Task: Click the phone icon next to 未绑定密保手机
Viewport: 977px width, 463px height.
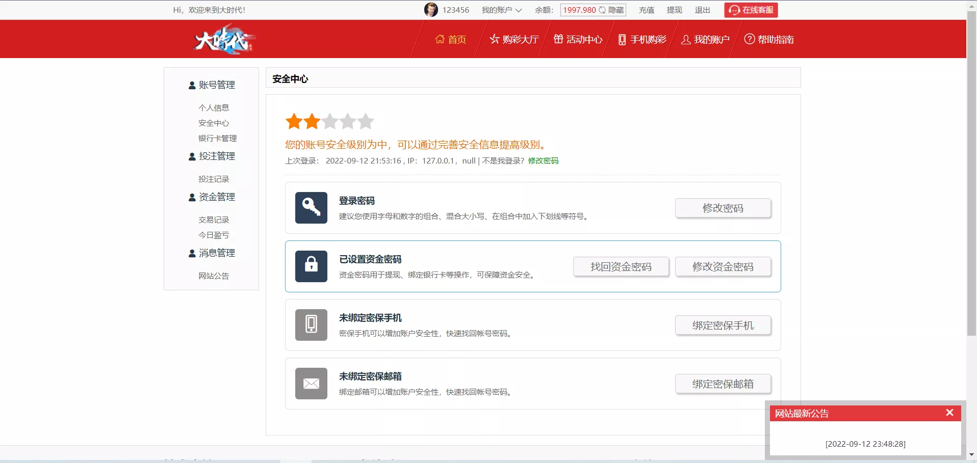Action: (x=311, y=324)
